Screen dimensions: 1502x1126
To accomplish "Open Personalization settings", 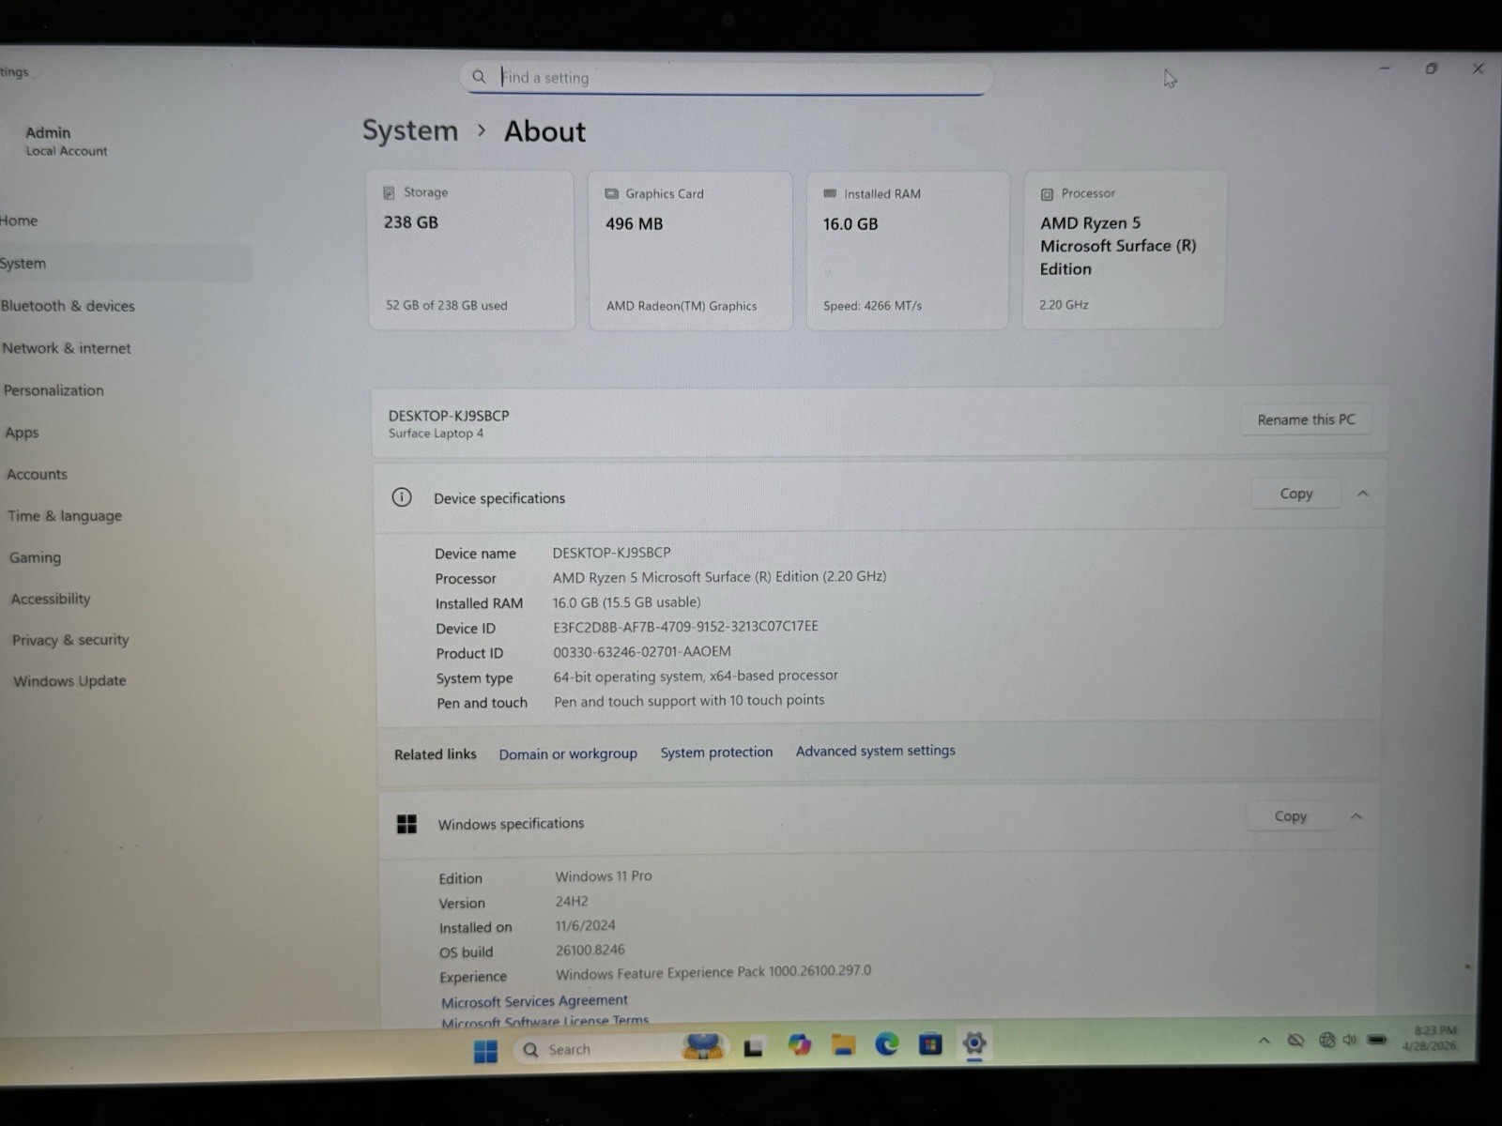I will (54, 390).
